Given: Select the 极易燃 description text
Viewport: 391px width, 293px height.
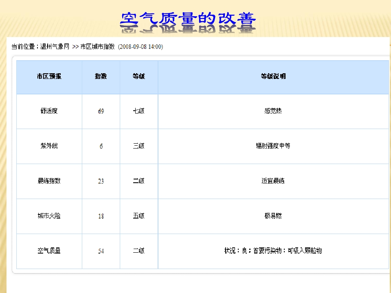Looking at the screenshot, I should (x=273, y=216).
